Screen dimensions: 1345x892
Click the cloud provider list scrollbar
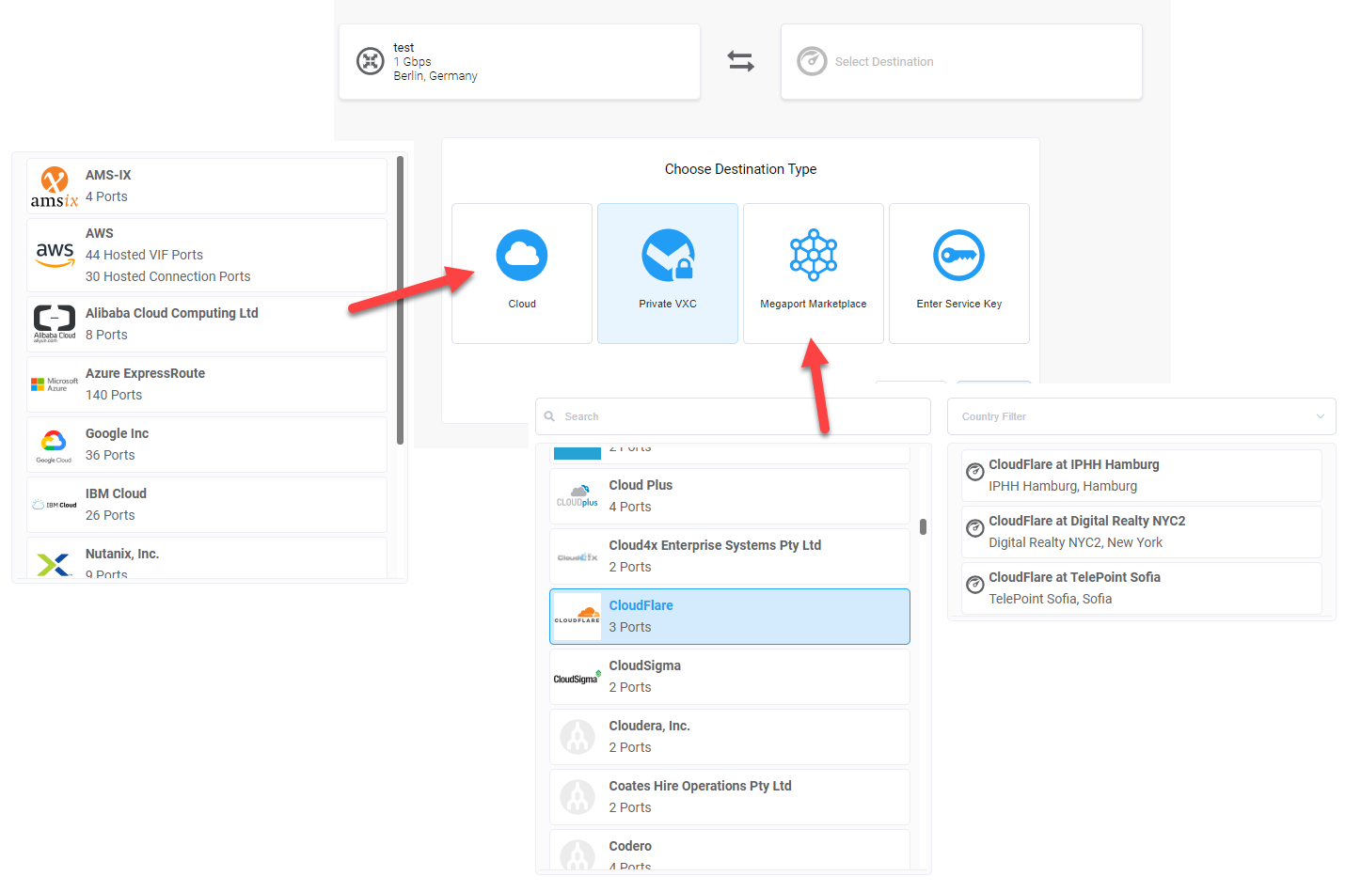(x=401, y=301)
